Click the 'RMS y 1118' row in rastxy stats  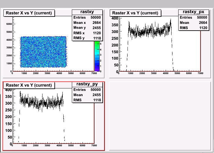87,38
